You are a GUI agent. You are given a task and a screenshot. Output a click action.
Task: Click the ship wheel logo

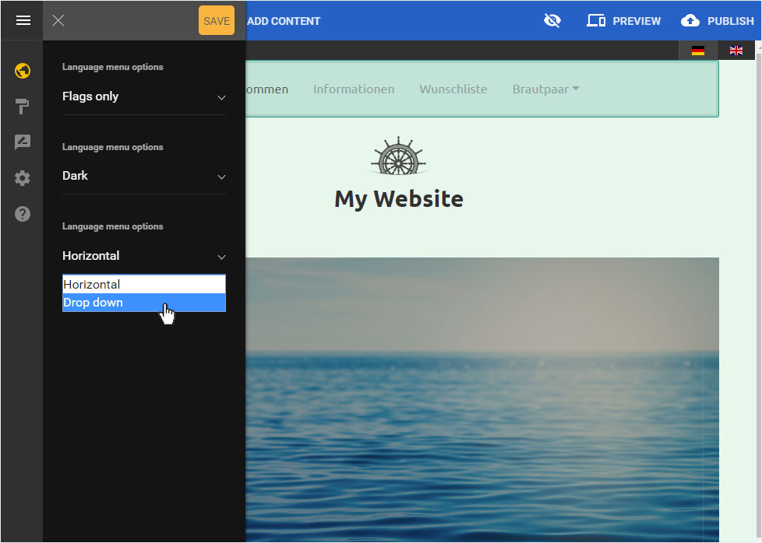click(398, 156)
